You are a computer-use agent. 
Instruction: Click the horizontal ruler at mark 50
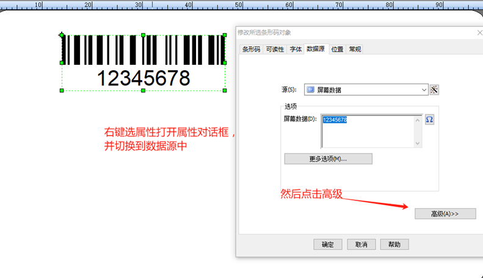(x=239, y=5)
